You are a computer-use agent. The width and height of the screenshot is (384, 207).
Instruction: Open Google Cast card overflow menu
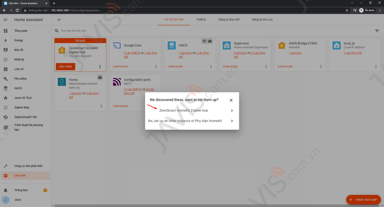[x=156, y=67]
